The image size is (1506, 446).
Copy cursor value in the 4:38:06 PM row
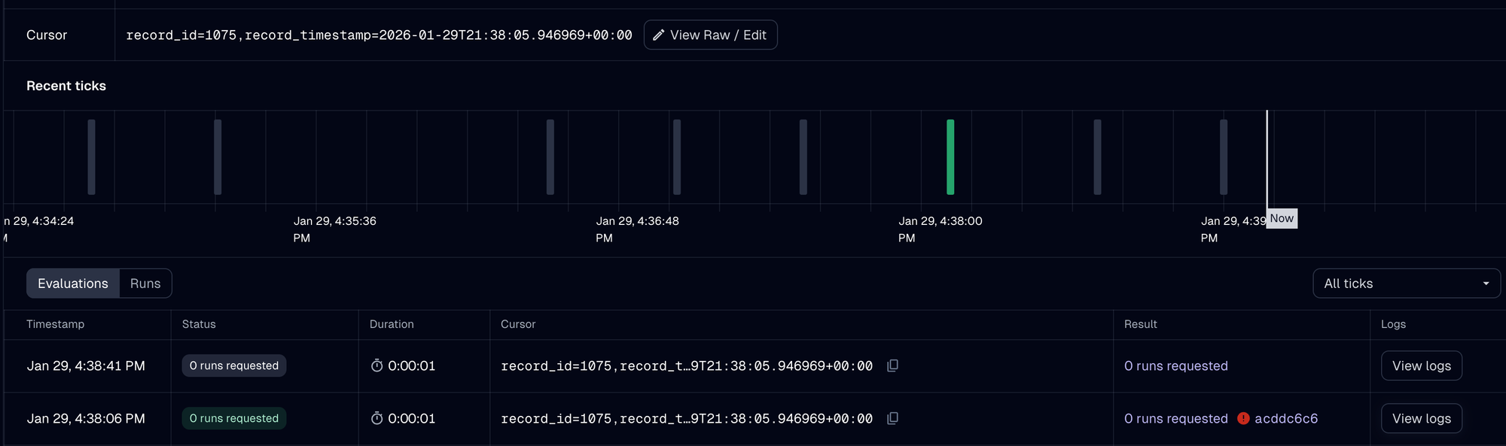pyautogui.click(x=892, y=418)
